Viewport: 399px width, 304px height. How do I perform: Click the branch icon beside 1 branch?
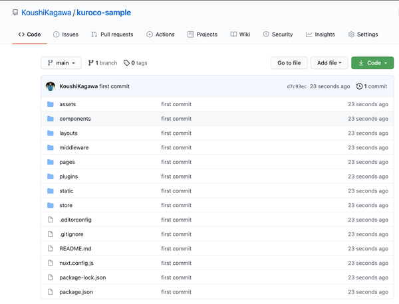pos(91,63)
